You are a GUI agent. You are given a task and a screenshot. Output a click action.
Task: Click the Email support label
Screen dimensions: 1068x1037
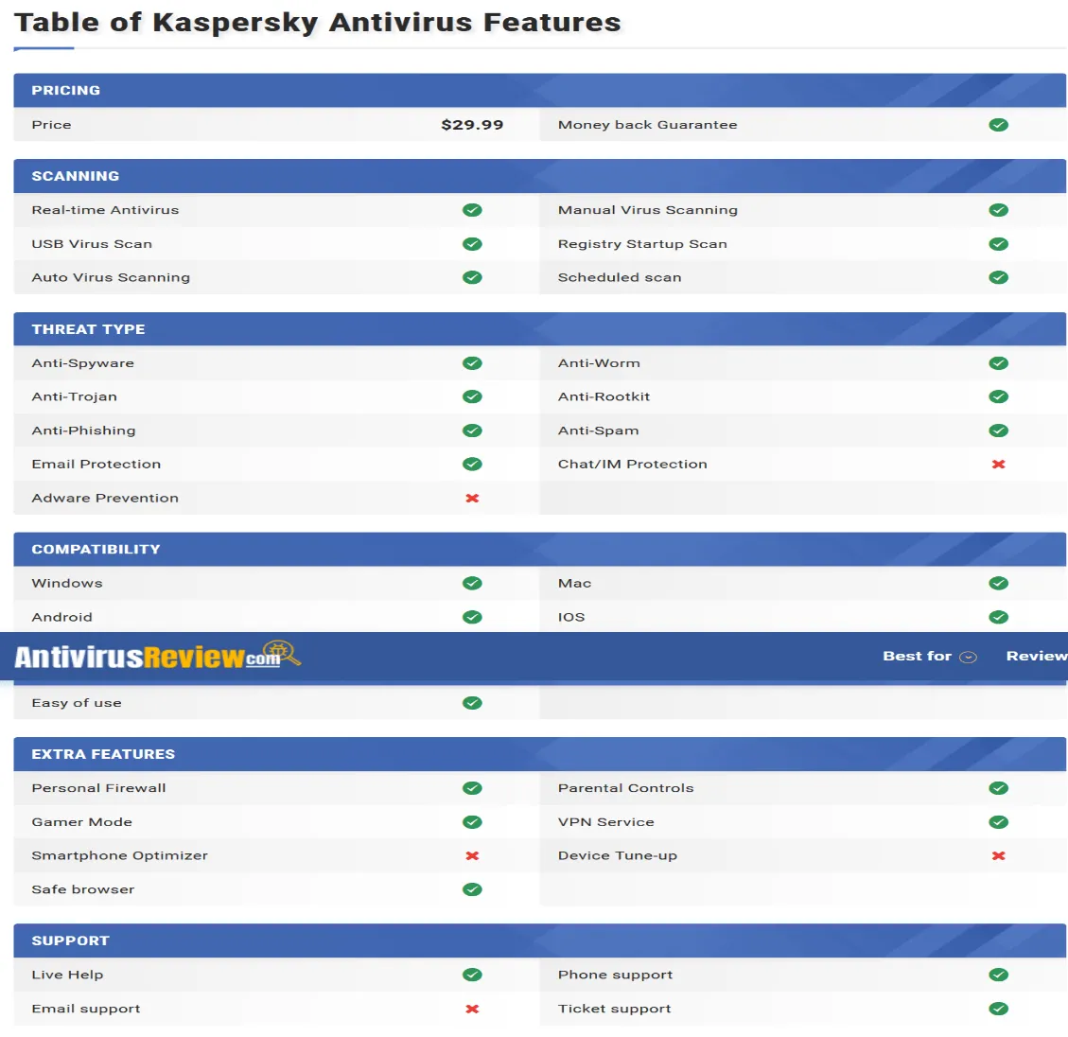click(86, 1009)
